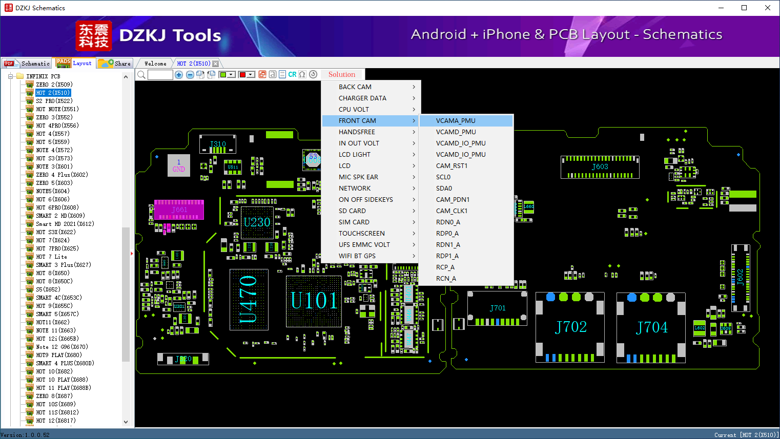Click the folder icon of INFINIX PCB
The image size is (780, 439).
(20, 76)
